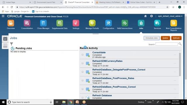Go back in browser history
The width and height of the screenshot is (187, 105).
3,7
